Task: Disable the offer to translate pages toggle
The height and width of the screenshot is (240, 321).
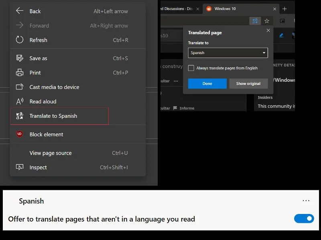Action: point(304,218)
